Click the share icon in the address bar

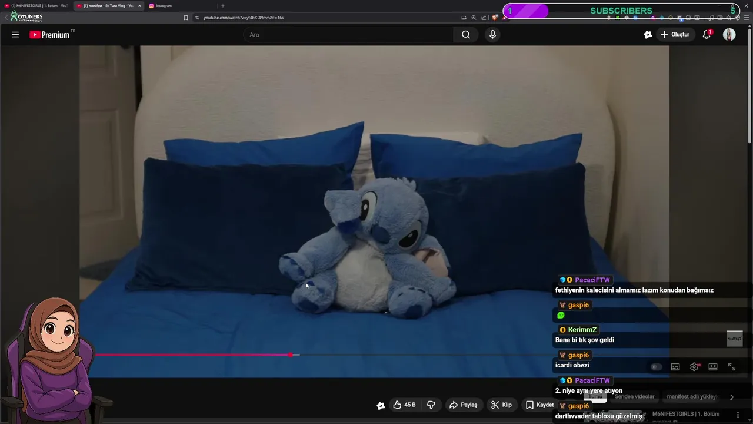point(484,18)
